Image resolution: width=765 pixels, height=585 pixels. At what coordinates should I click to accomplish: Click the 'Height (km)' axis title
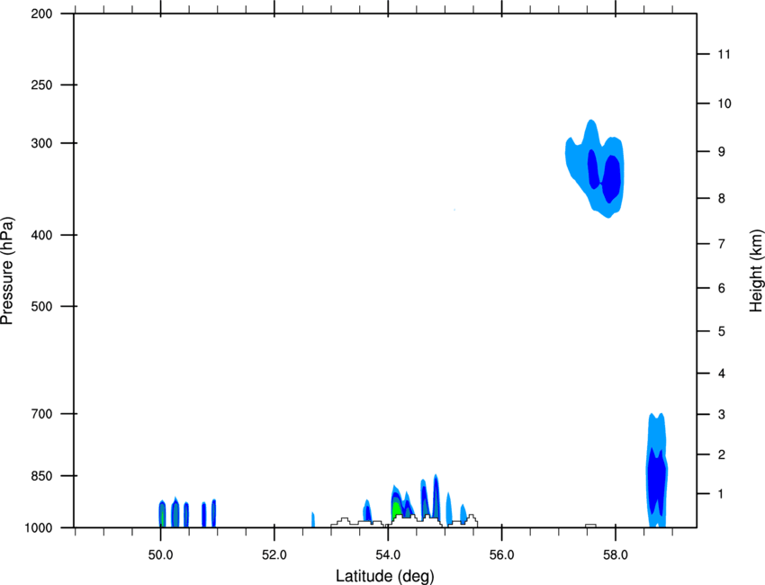756,270
